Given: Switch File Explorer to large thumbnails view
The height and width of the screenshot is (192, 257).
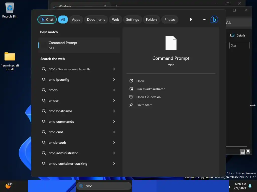Looking at the screenshot, I should point(248,152).
